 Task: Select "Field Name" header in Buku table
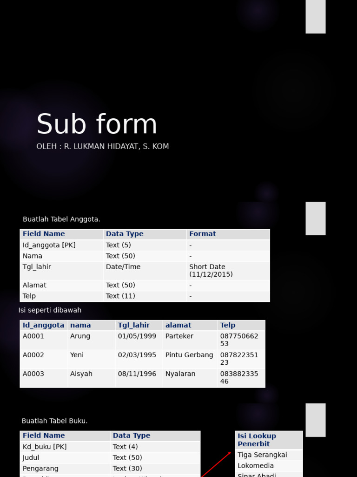44,436
